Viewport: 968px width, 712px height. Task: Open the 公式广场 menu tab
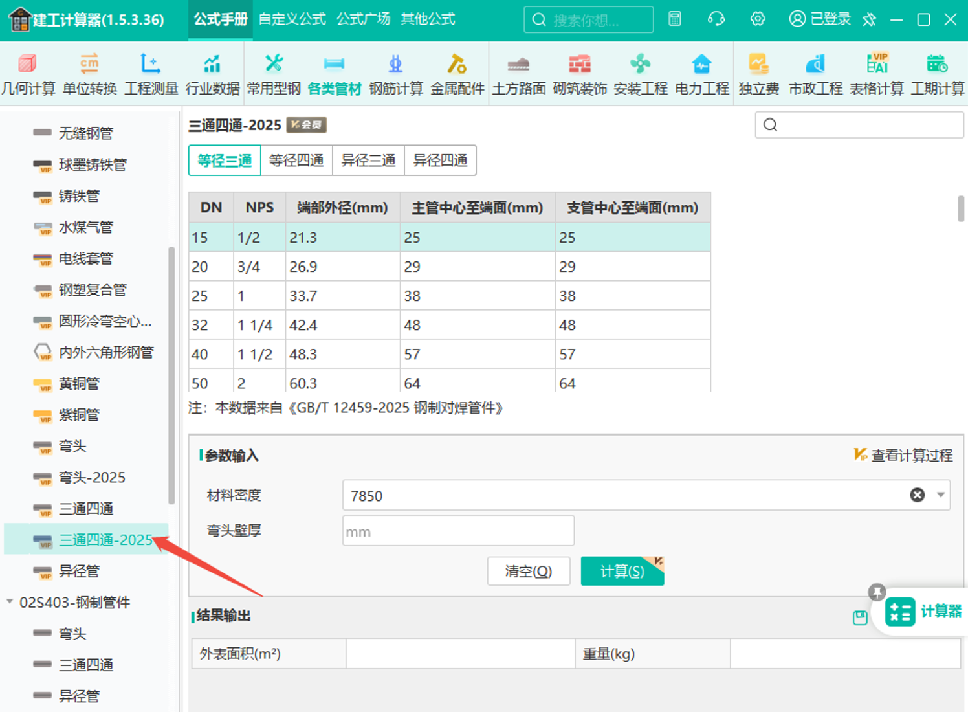coord(363,19)
